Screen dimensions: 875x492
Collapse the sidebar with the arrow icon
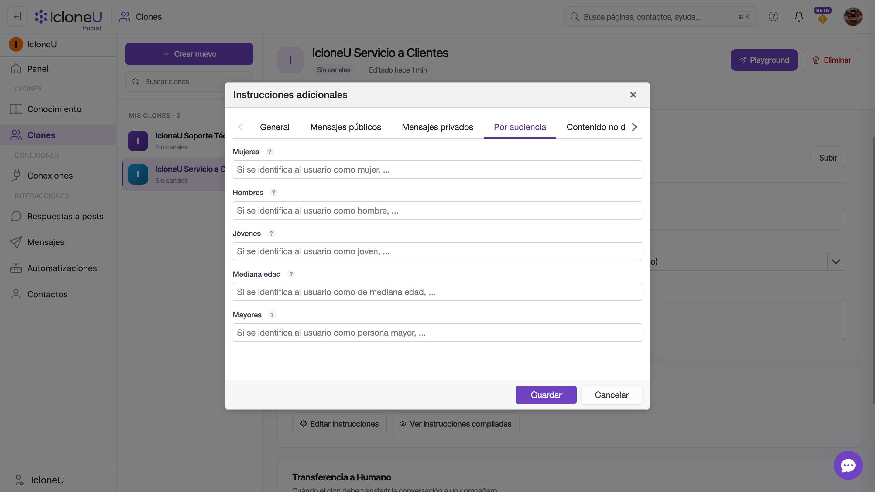(x=17, y=16)
